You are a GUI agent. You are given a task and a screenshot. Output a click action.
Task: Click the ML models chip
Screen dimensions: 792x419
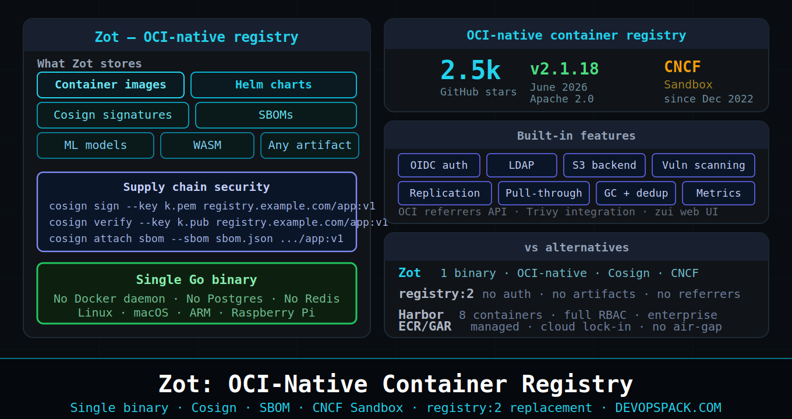96,145
